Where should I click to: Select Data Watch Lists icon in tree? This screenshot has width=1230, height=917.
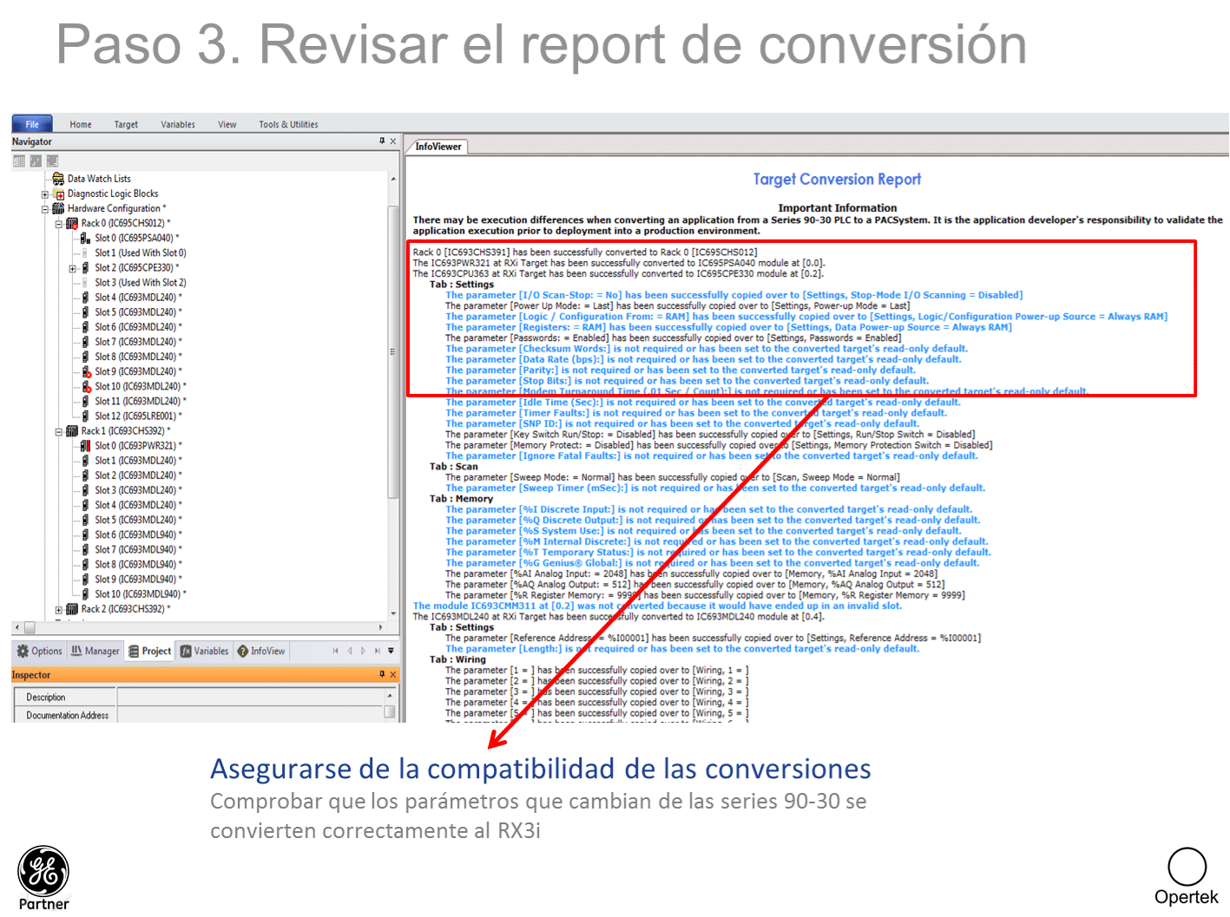click(58, 179)
